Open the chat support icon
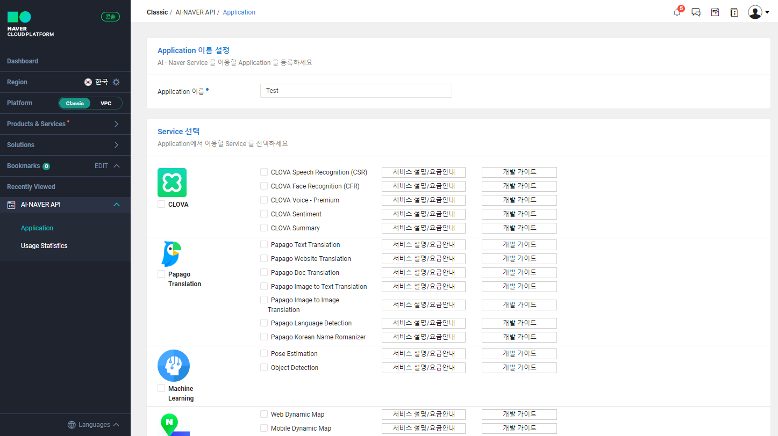Screen dimensions: 778x436 coord(696,12)
